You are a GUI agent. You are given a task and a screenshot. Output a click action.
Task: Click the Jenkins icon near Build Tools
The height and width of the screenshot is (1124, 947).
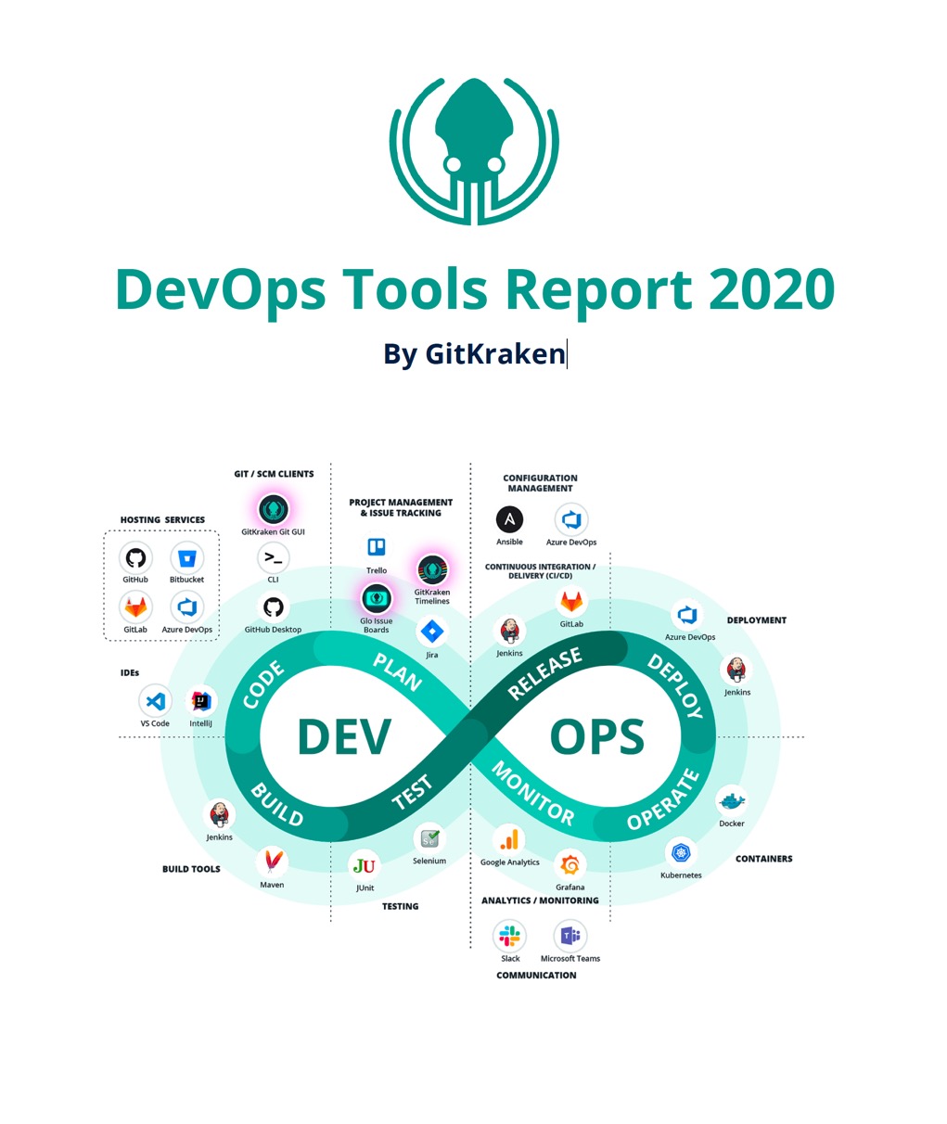tap(219, 815)
